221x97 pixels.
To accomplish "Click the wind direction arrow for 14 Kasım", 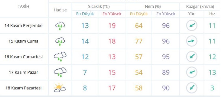I will pyautogui.click(x=192, y=26).
